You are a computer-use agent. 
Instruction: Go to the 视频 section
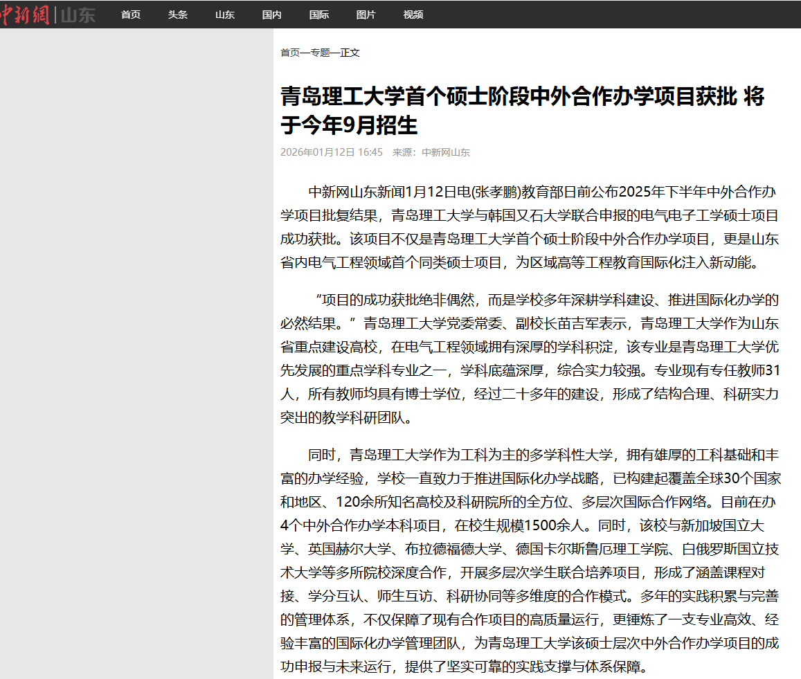tap(413, 15)
